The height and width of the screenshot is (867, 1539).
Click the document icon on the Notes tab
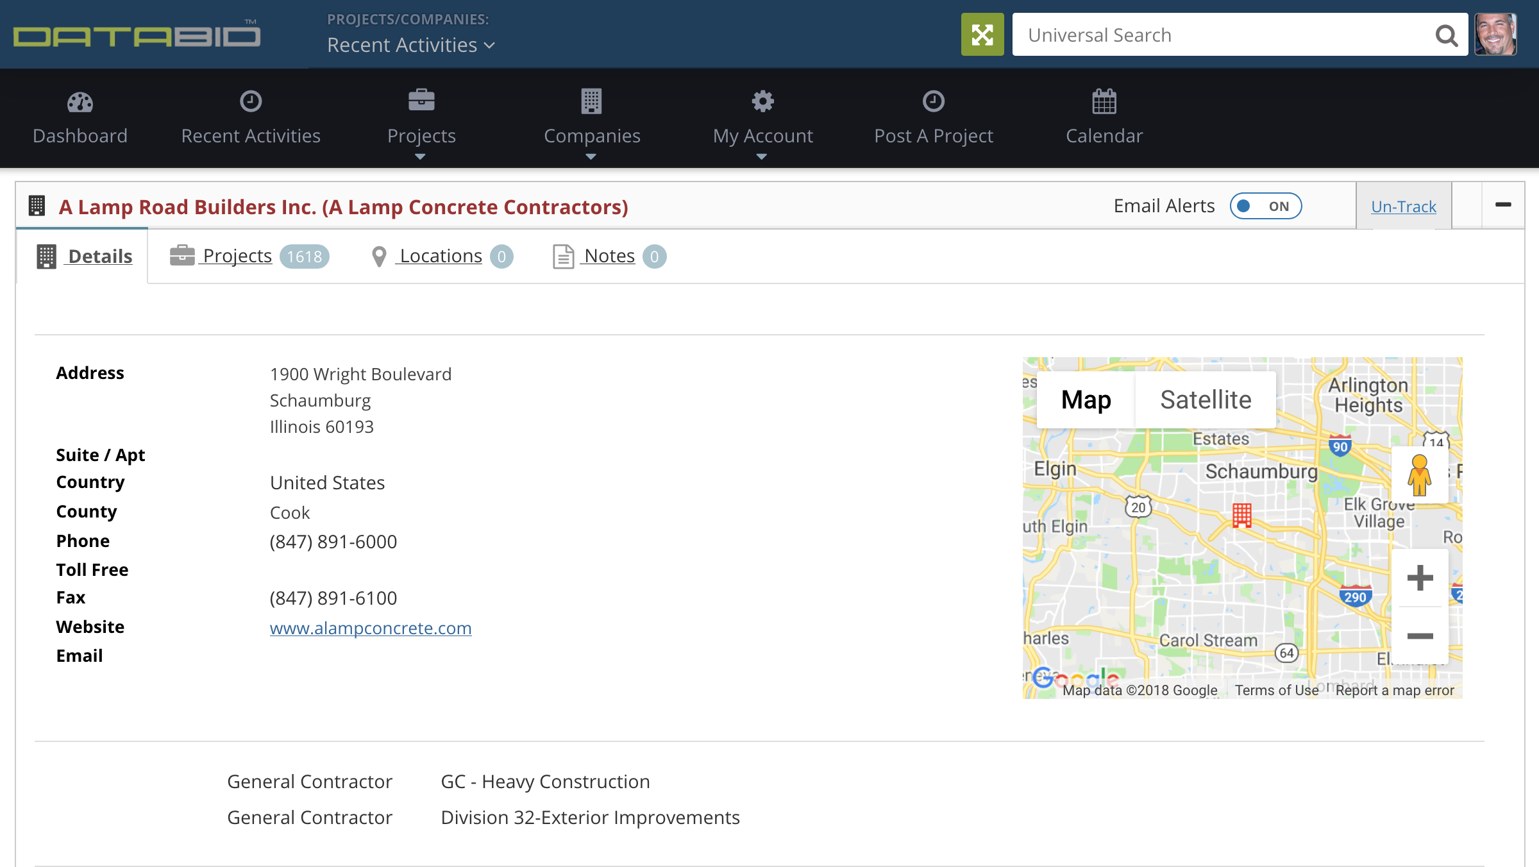pos(563,257)
